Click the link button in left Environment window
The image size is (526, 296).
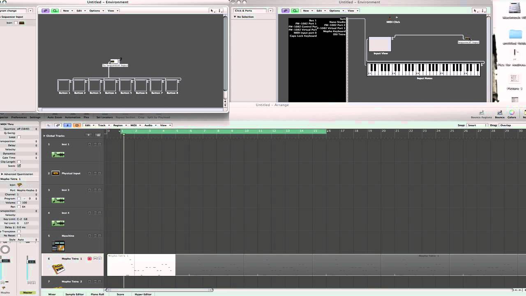point(46,11)
